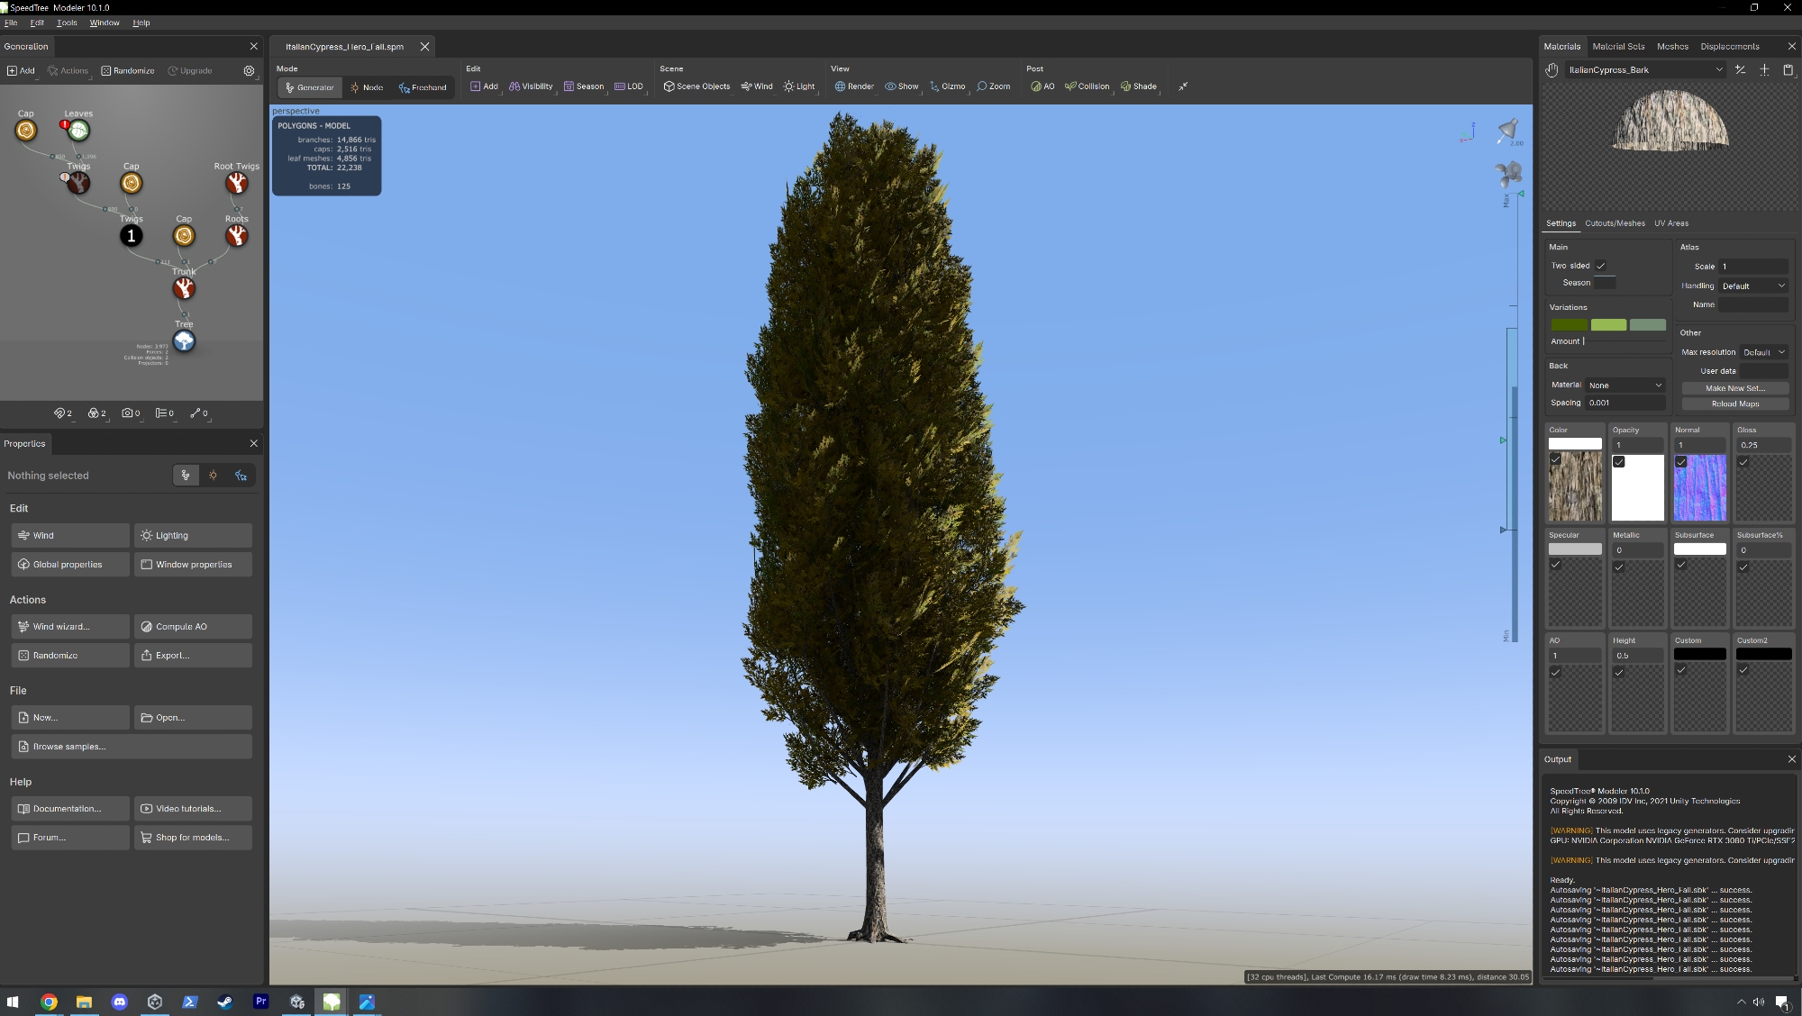Open the Back Material dropdown

tap(1625, 385)
